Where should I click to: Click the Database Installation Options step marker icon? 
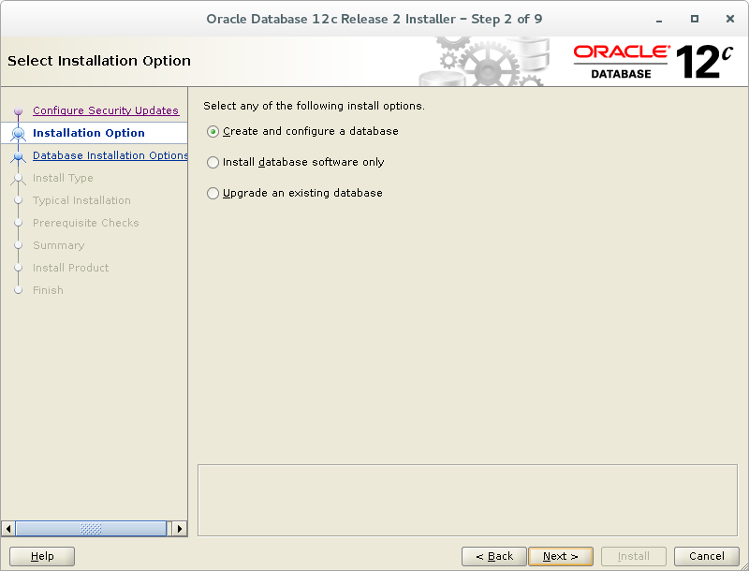click(18, 156)
